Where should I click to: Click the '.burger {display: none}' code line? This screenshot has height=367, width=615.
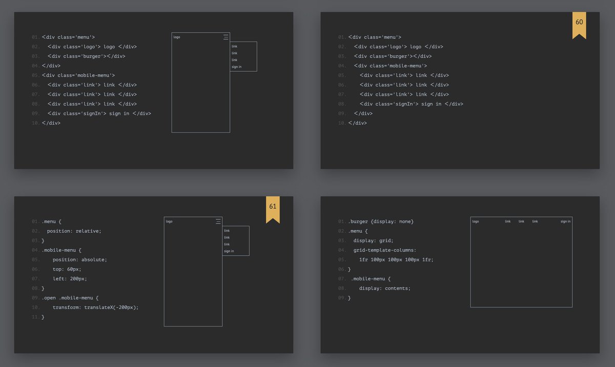pyautogui.click(x=381, y=221)
